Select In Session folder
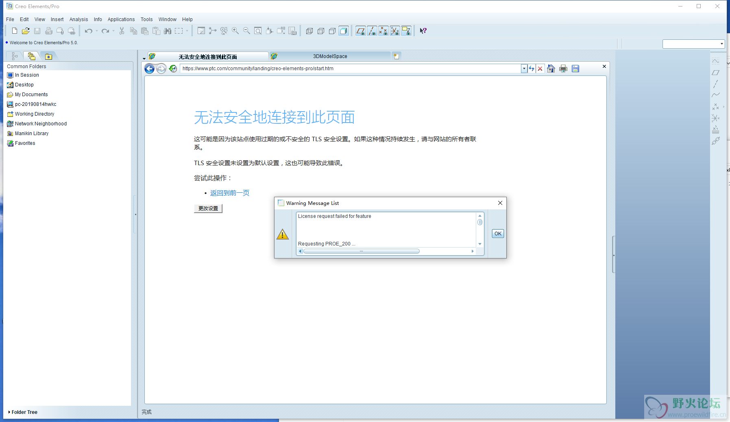 click(23, 75)
